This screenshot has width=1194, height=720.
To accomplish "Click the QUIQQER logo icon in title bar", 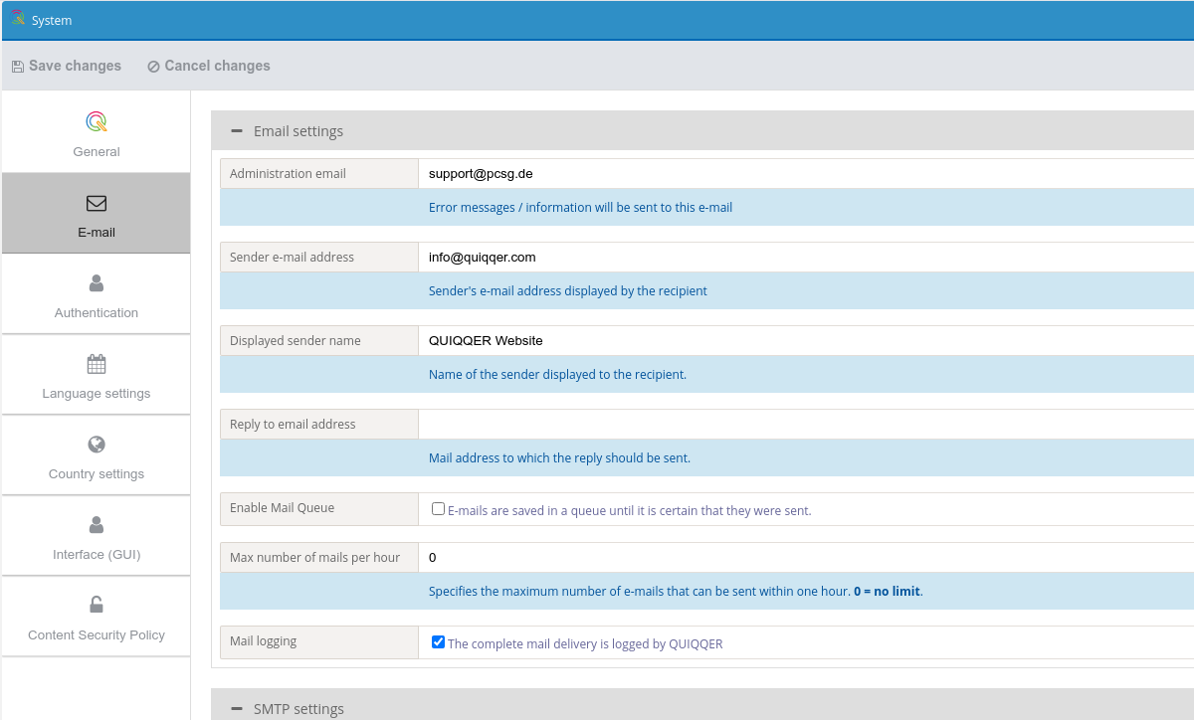I will pyautogui.click(x=18, y=18).
